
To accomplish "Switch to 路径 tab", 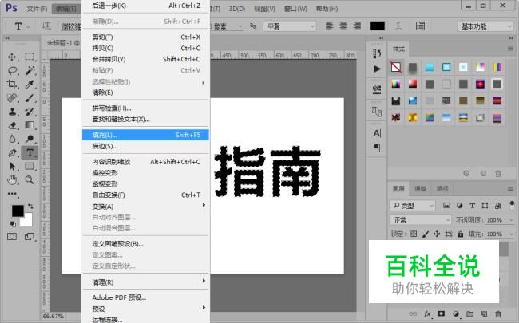I will 442,189.
